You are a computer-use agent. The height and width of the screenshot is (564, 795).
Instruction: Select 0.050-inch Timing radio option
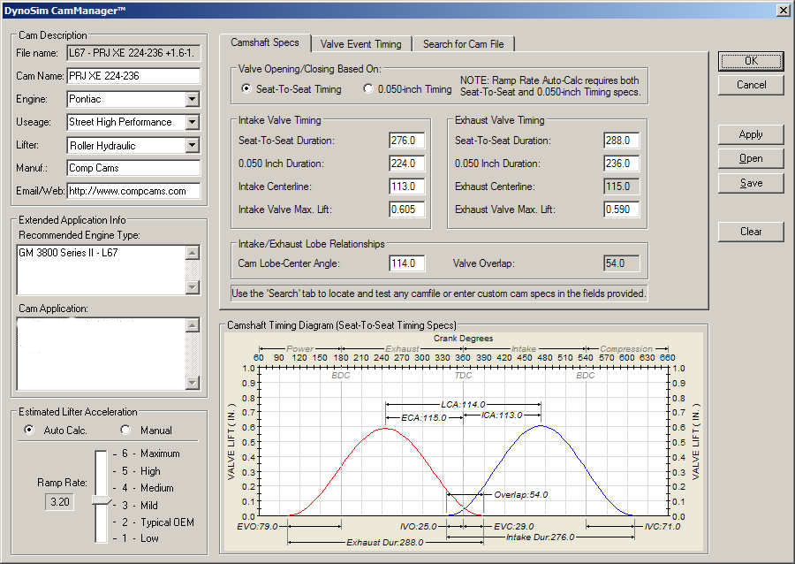coord(369,89)
